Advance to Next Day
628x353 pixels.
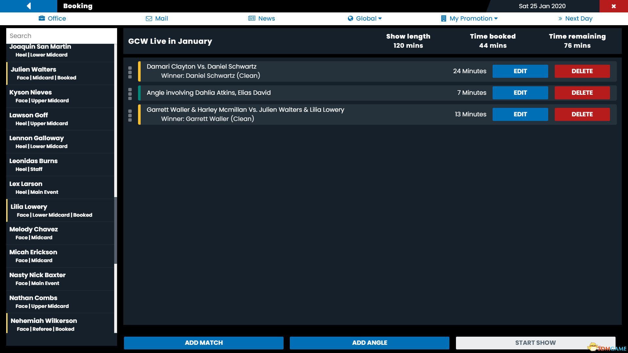click(575, 19)
